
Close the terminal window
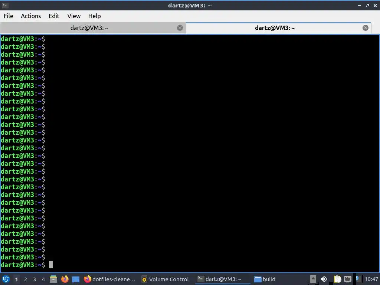pos(375,5)
